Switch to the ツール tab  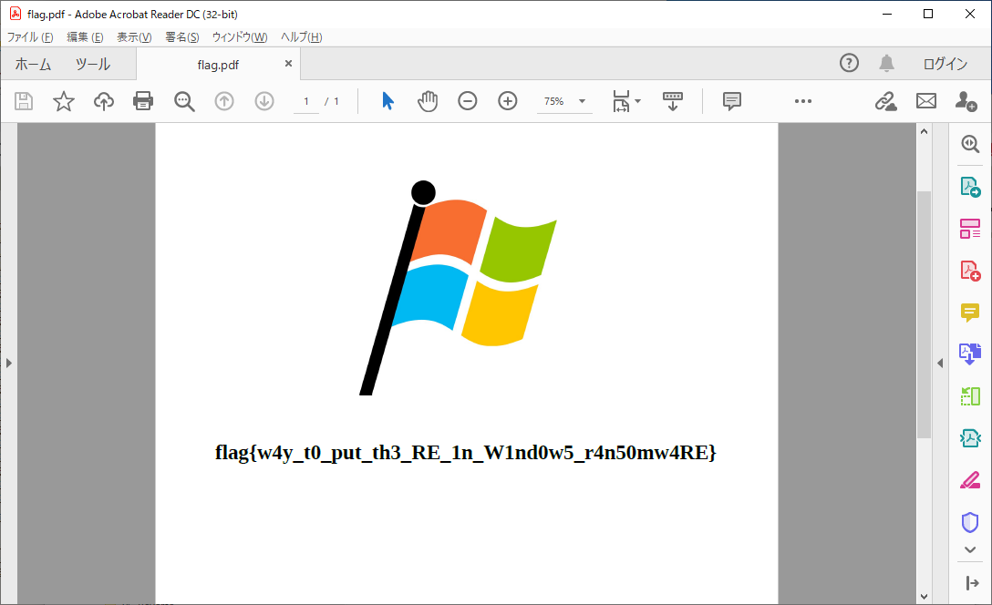point(92,64)
